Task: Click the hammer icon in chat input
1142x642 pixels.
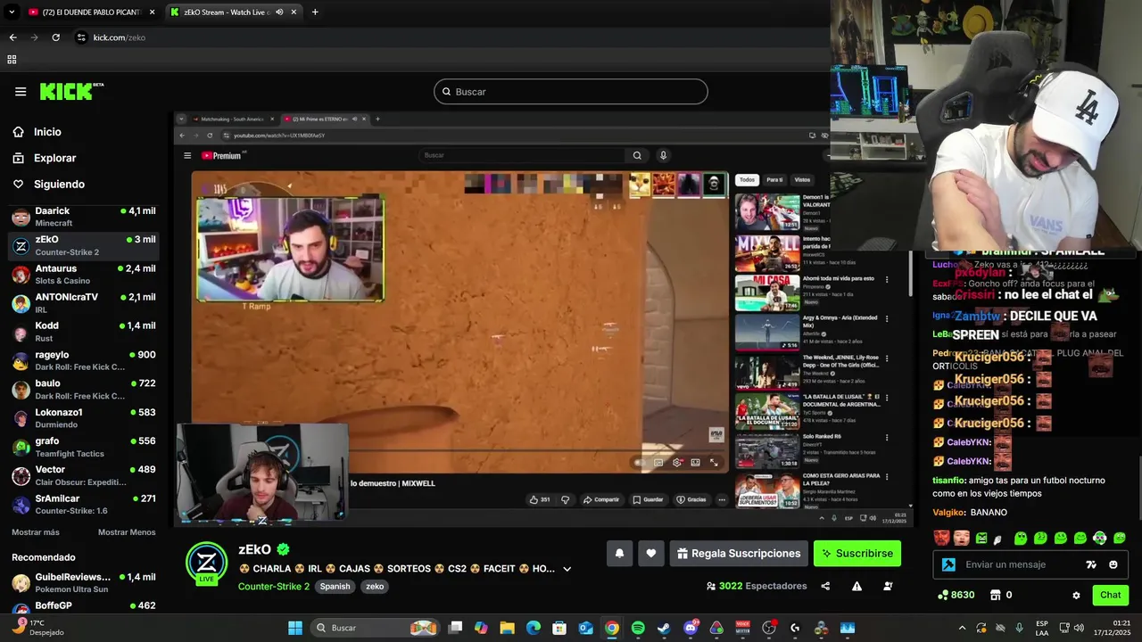Action: coord(949,564)
